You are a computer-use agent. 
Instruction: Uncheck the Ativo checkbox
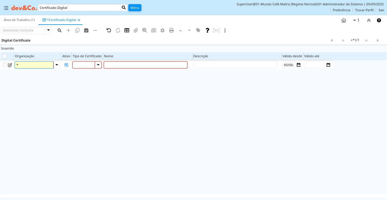[66, 65]
